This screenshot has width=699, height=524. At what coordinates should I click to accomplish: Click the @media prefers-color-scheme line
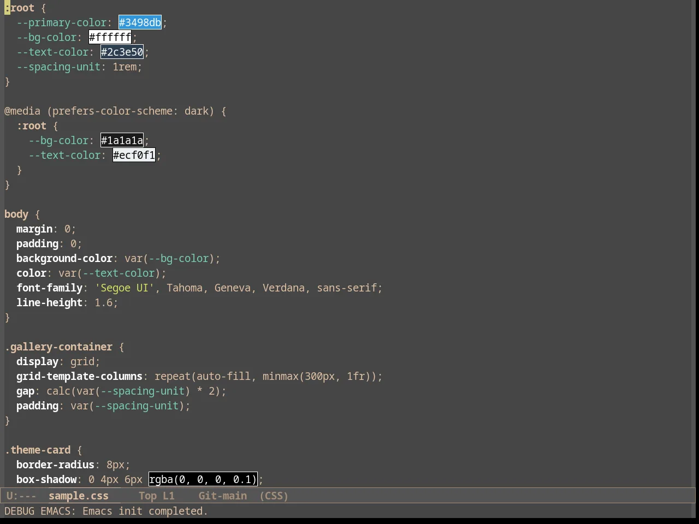coord(115,111)
